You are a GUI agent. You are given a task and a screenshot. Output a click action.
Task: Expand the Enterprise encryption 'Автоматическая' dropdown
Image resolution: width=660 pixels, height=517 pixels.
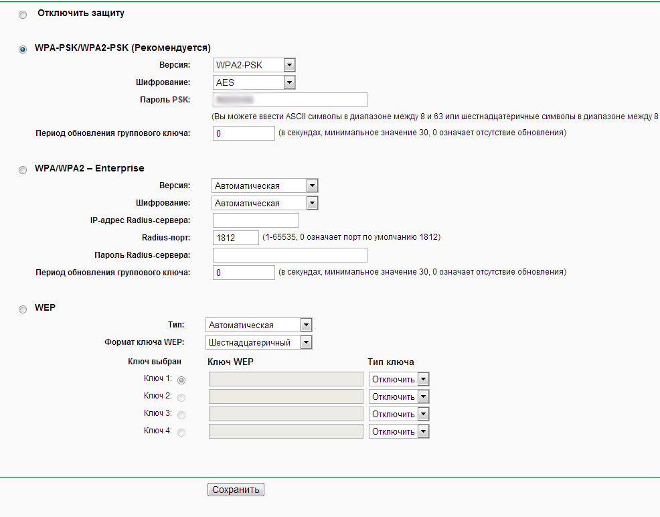pyautogui.click(x=264, y=203)
